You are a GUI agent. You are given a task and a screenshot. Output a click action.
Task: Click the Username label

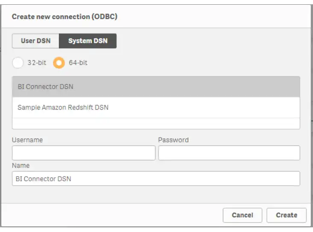[27, 140]
